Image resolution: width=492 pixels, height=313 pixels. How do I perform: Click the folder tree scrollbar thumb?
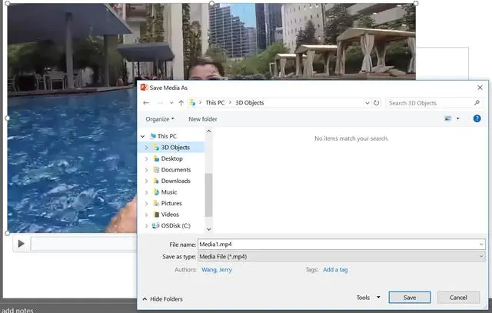click(208, 195)
